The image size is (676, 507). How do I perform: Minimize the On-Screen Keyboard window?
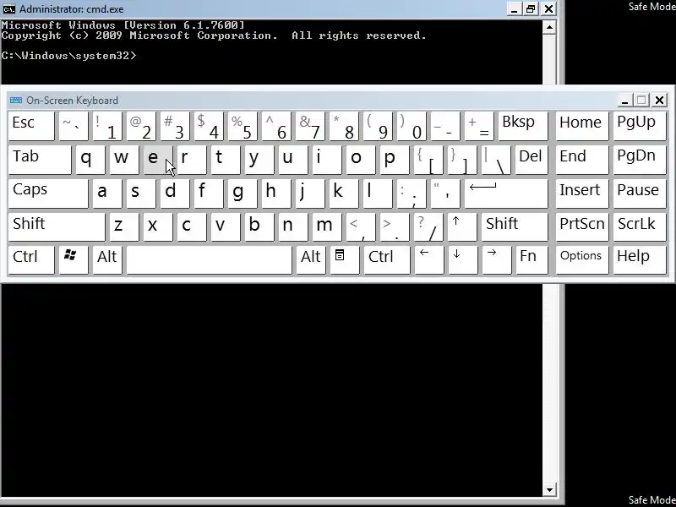(624, 101)
